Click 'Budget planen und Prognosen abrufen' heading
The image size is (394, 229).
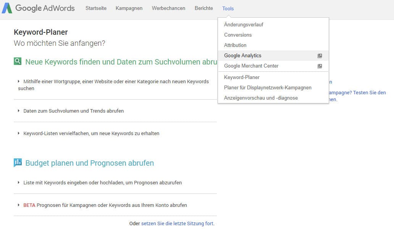pyautogui.click(x=89, y=163)
